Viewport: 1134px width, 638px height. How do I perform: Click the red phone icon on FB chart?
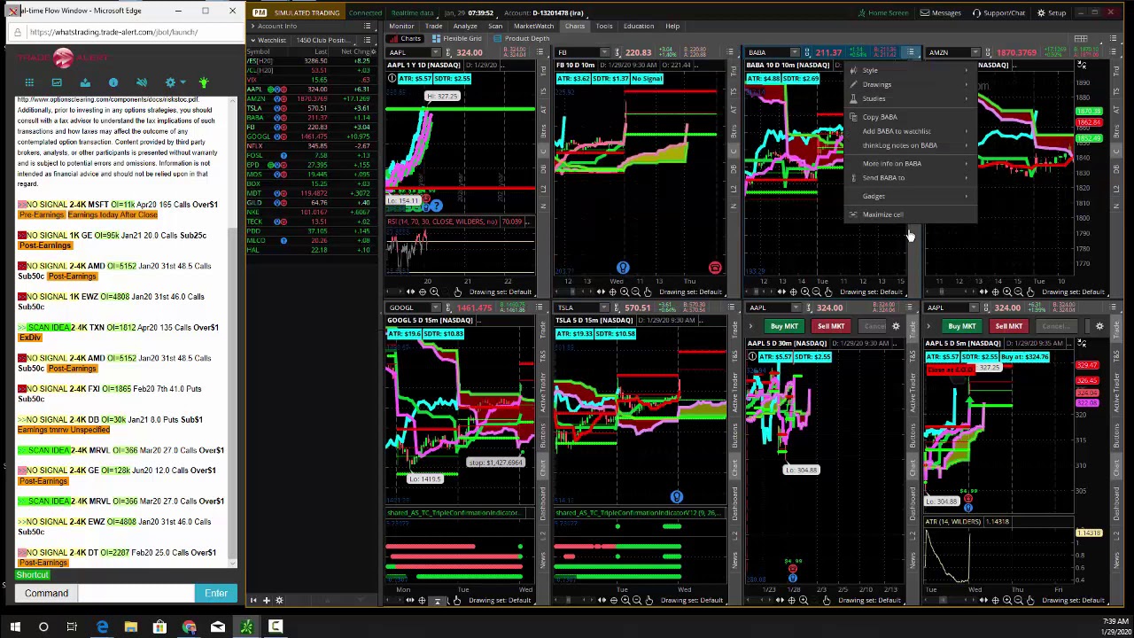point(715,268)
